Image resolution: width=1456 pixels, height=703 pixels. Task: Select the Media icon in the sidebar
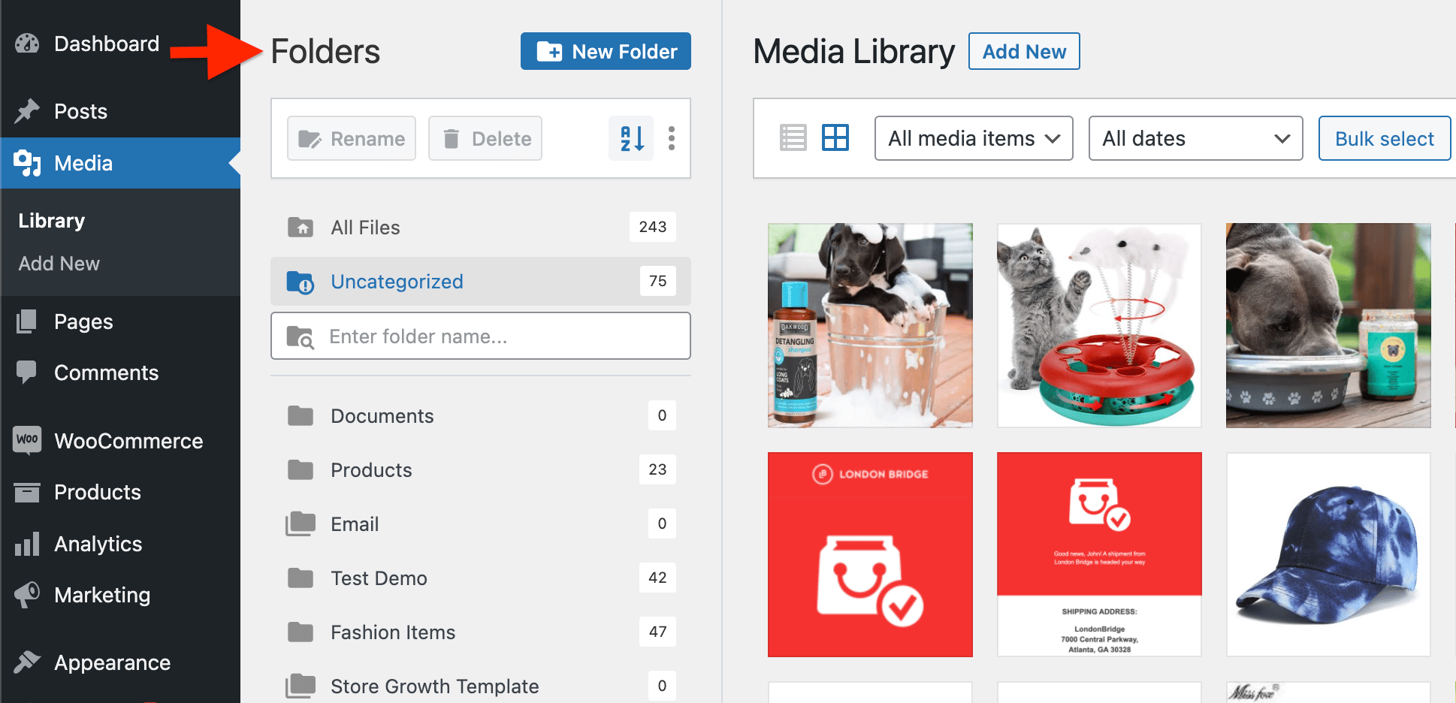[27, 163]
